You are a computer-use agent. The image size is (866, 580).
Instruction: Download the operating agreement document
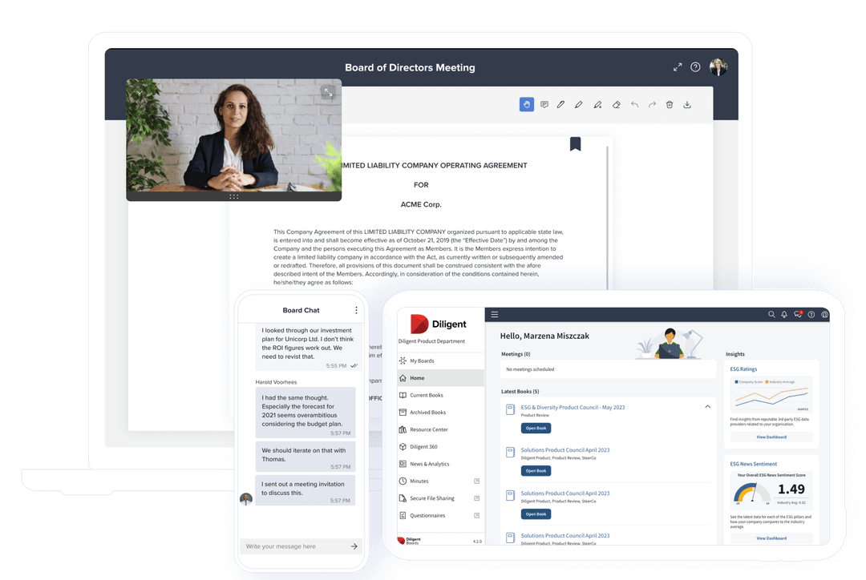687,104
